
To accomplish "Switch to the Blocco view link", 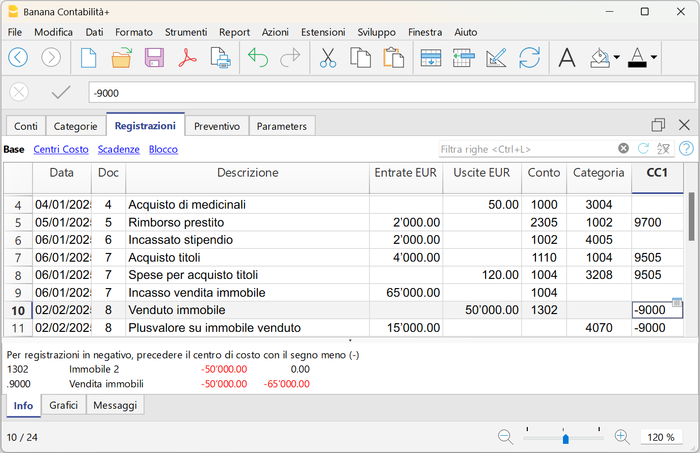I will [x=163, y=149].
